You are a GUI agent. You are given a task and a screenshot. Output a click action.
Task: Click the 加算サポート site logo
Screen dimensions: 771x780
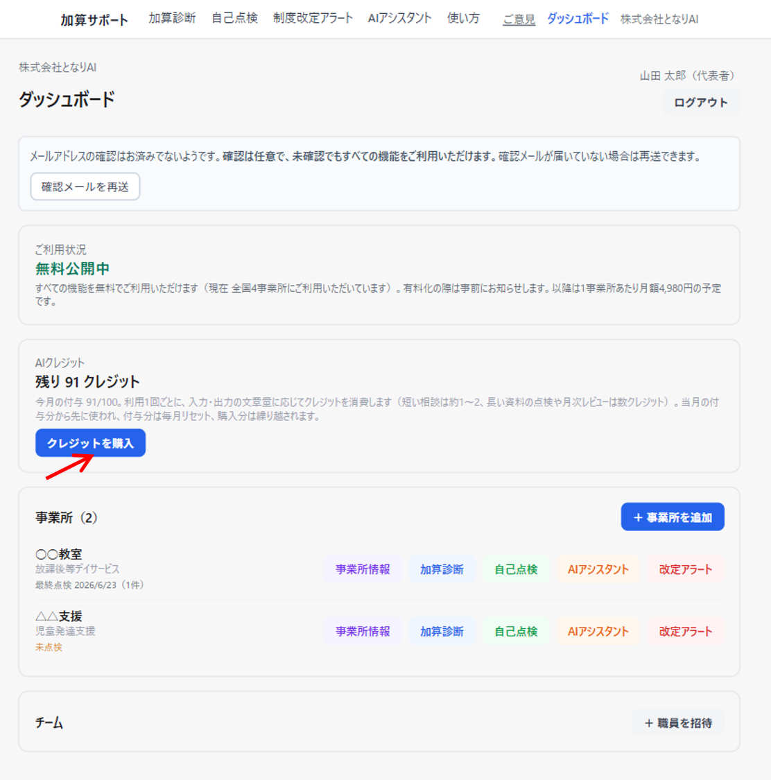point(94,20)
